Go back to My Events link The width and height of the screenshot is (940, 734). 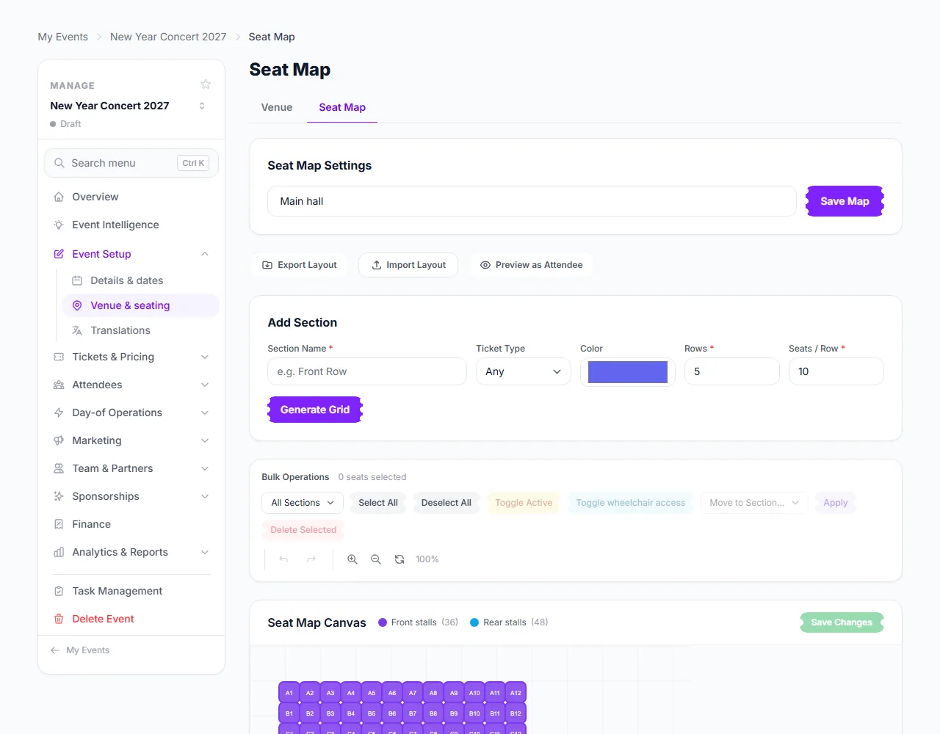(80, 650)
